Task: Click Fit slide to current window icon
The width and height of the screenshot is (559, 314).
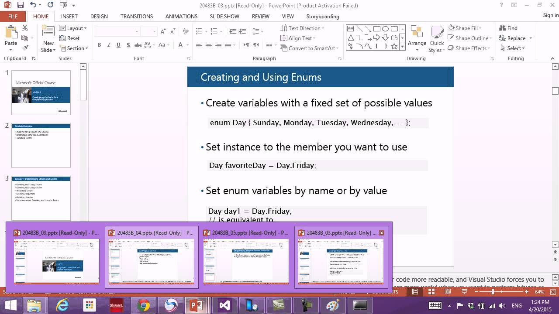Action: [553, 292]
